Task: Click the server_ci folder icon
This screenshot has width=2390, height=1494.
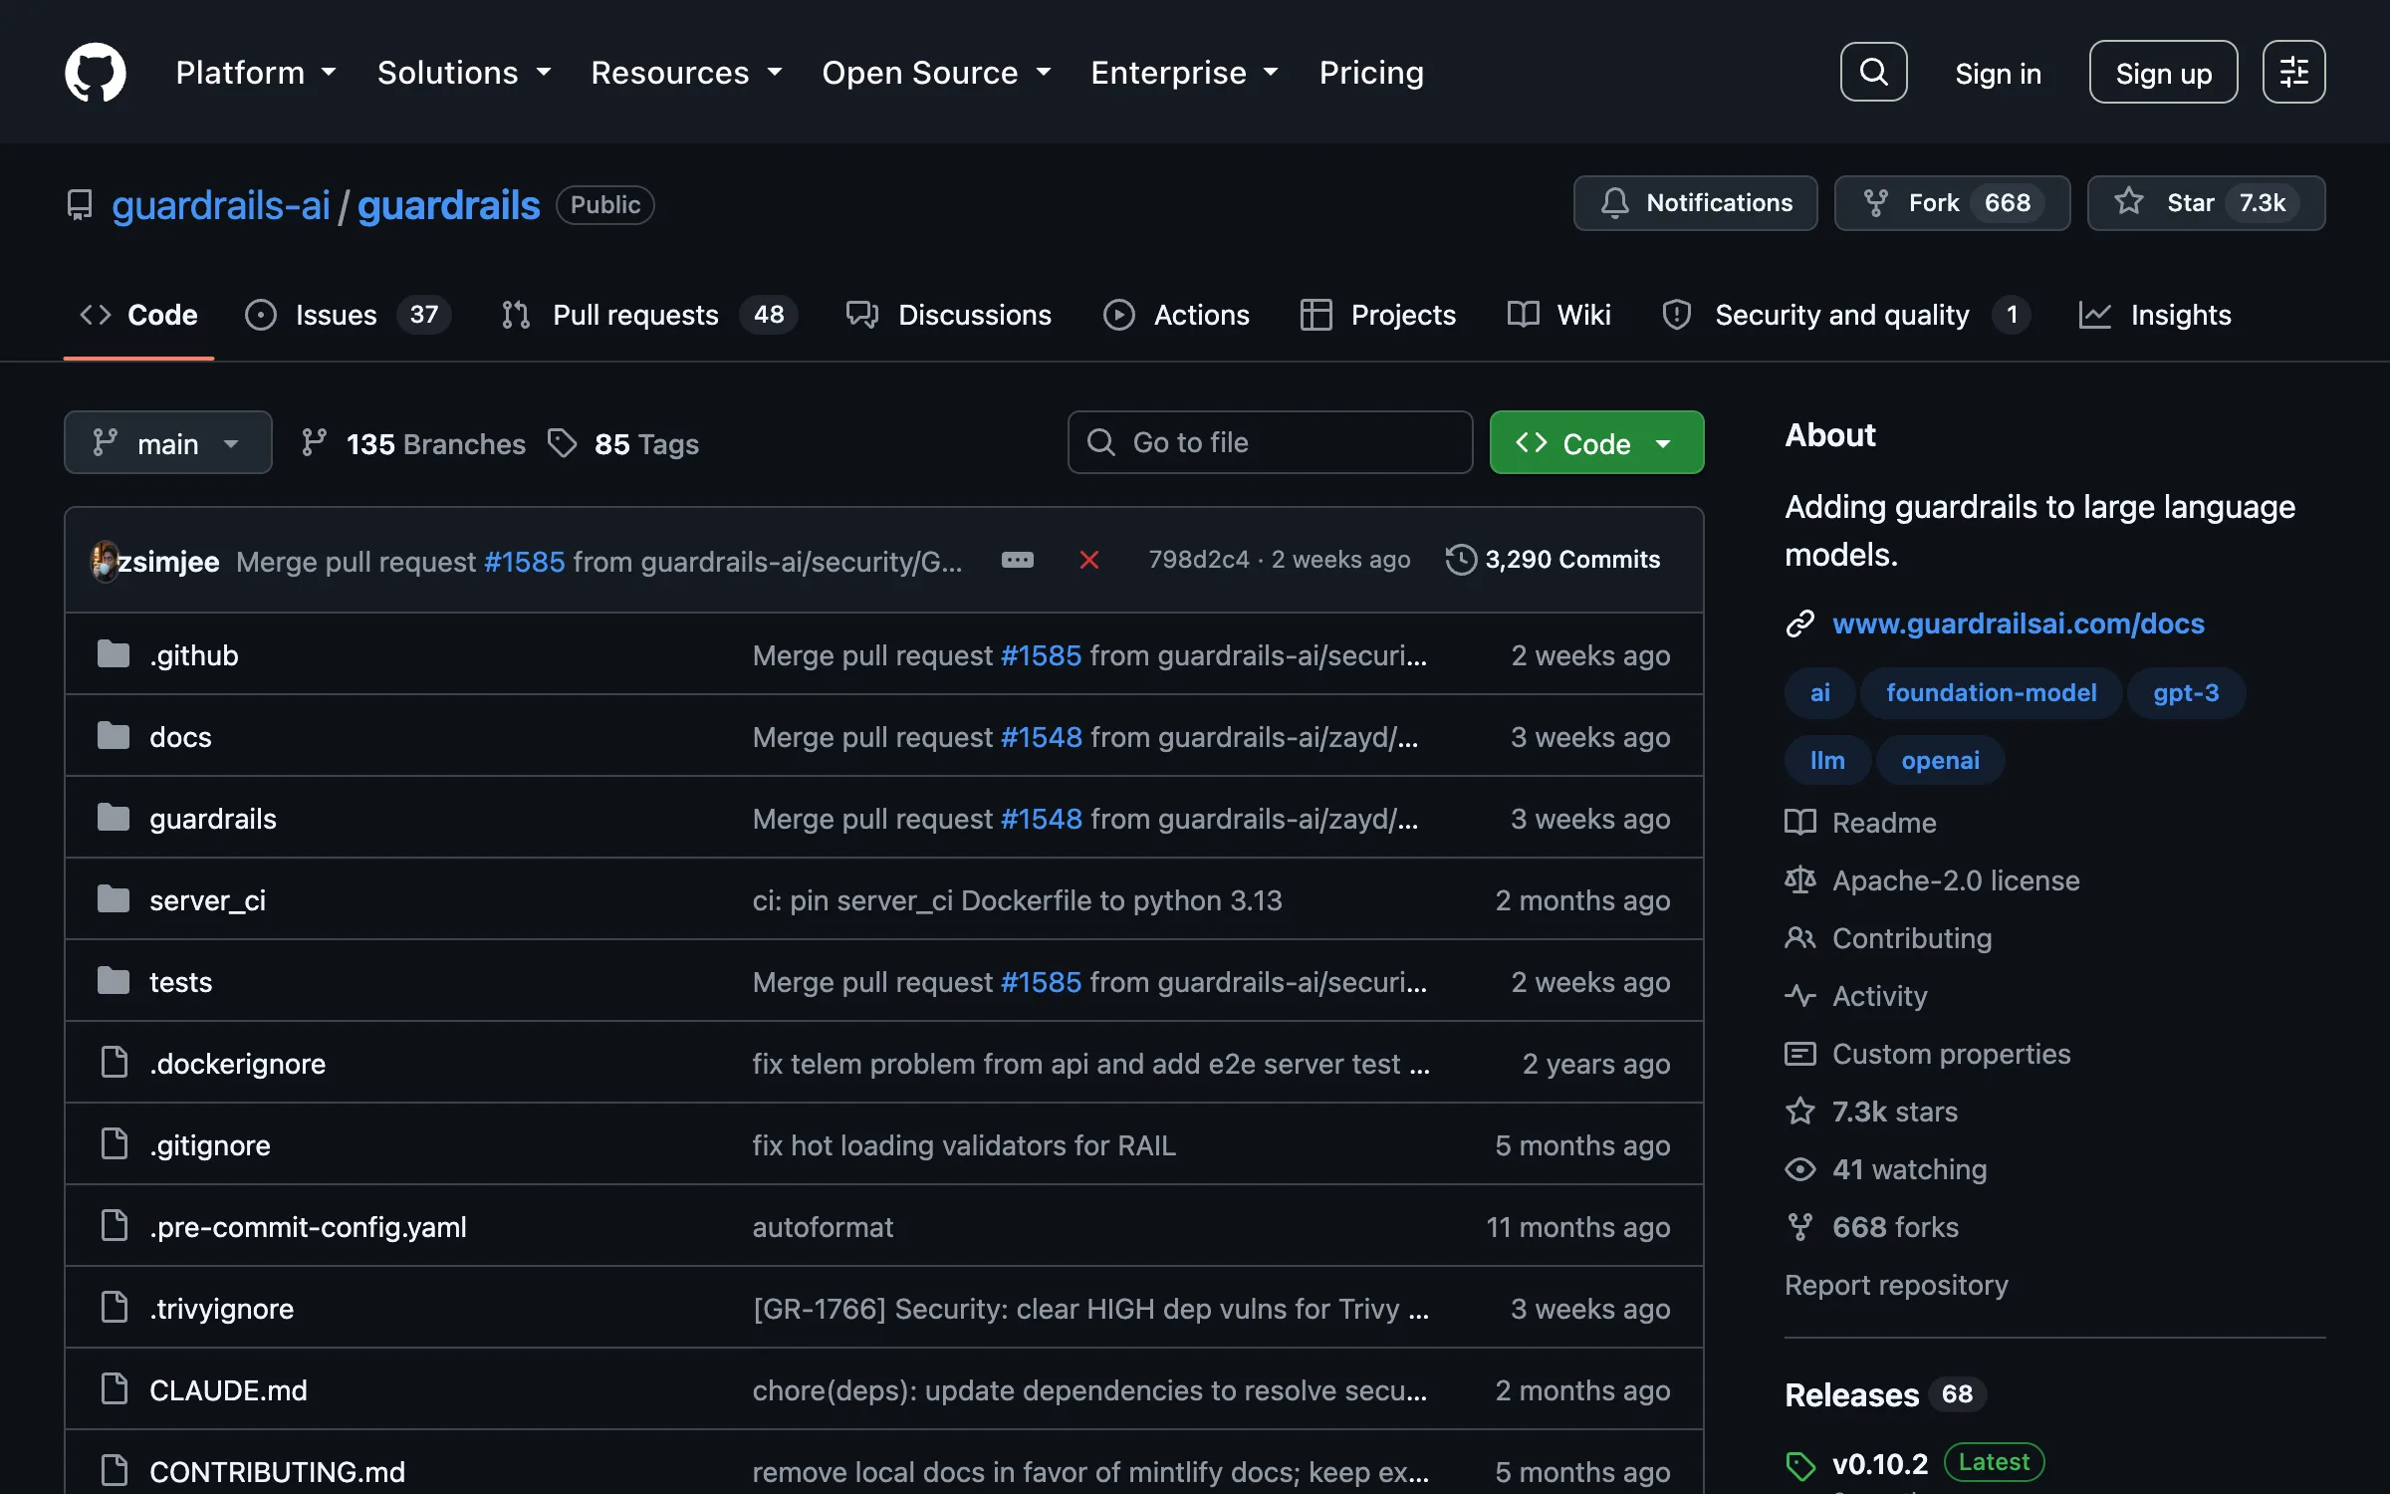Action: click(114, 899)
